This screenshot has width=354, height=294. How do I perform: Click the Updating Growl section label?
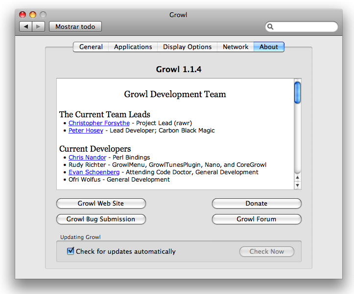coord(80,237)
